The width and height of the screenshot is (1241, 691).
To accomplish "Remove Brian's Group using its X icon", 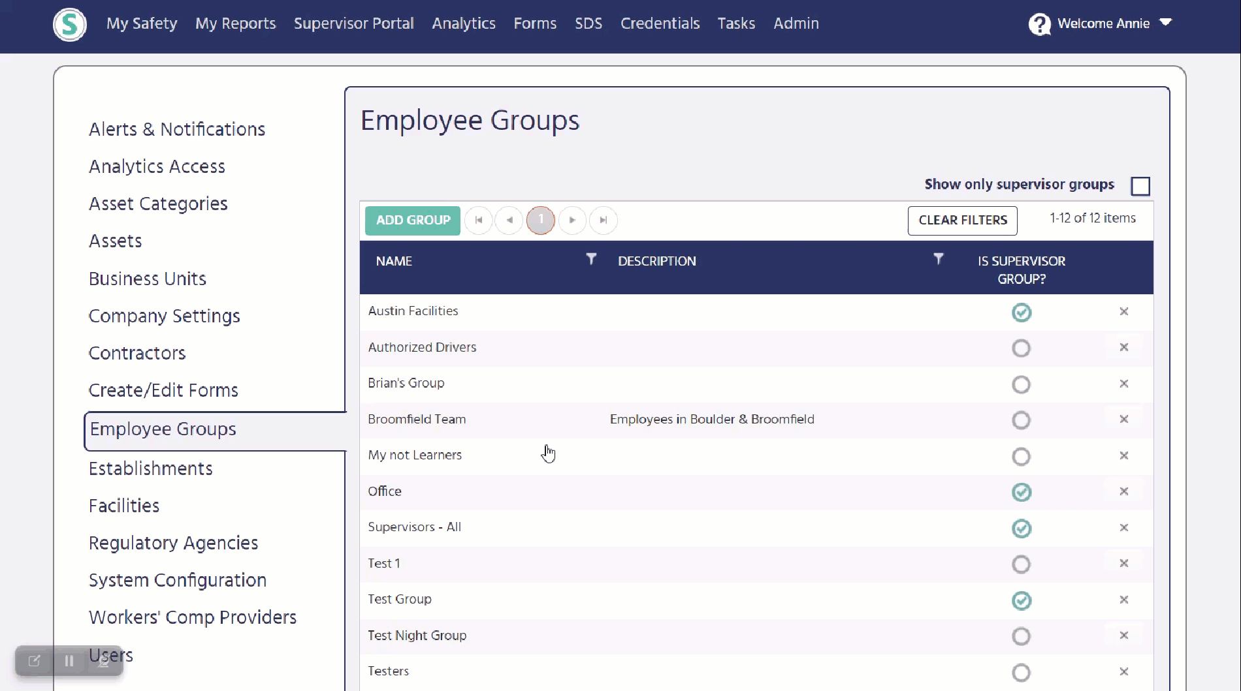I will [x=1124, y=384].
